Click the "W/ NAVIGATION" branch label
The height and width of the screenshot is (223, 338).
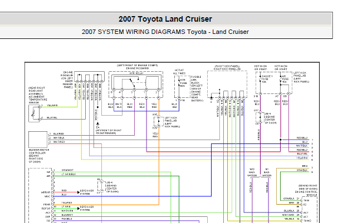267,172
